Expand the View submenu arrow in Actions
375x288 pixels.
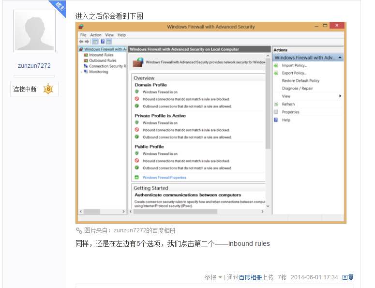[340, 96]
